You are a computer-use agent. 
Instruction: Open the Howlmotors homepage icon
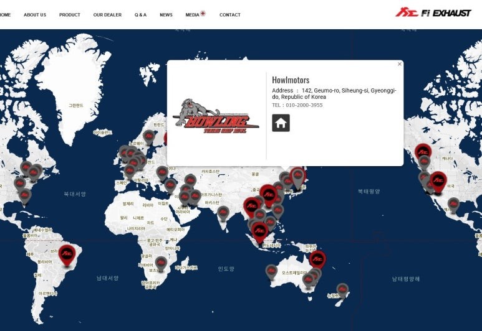coord(281,123)
